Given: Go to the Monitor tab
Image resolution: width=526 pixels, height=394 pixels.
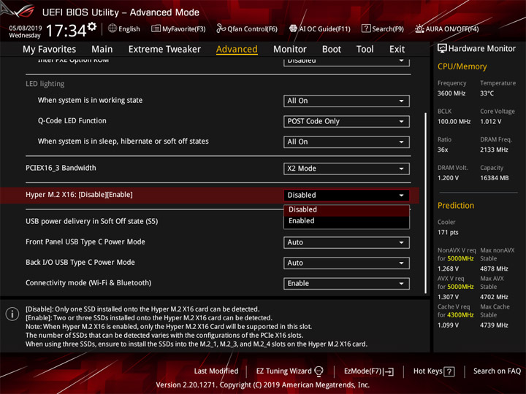Looking at the screenshot, I should click(x=290, y=50).
